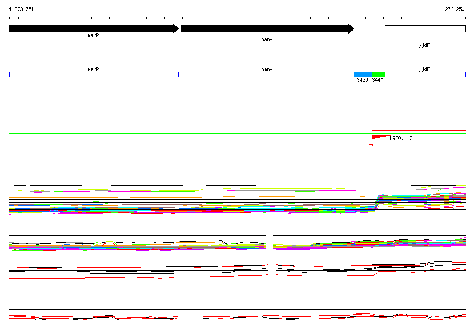
Task: Click the manP label under black arrow
Action: [x=93, y=35]
